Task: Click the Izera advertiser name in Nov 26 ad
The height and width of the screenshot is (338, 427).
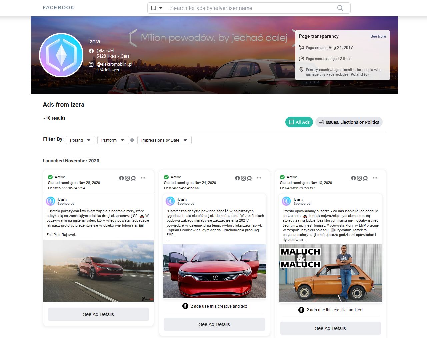Action: [x=62, y=200]
